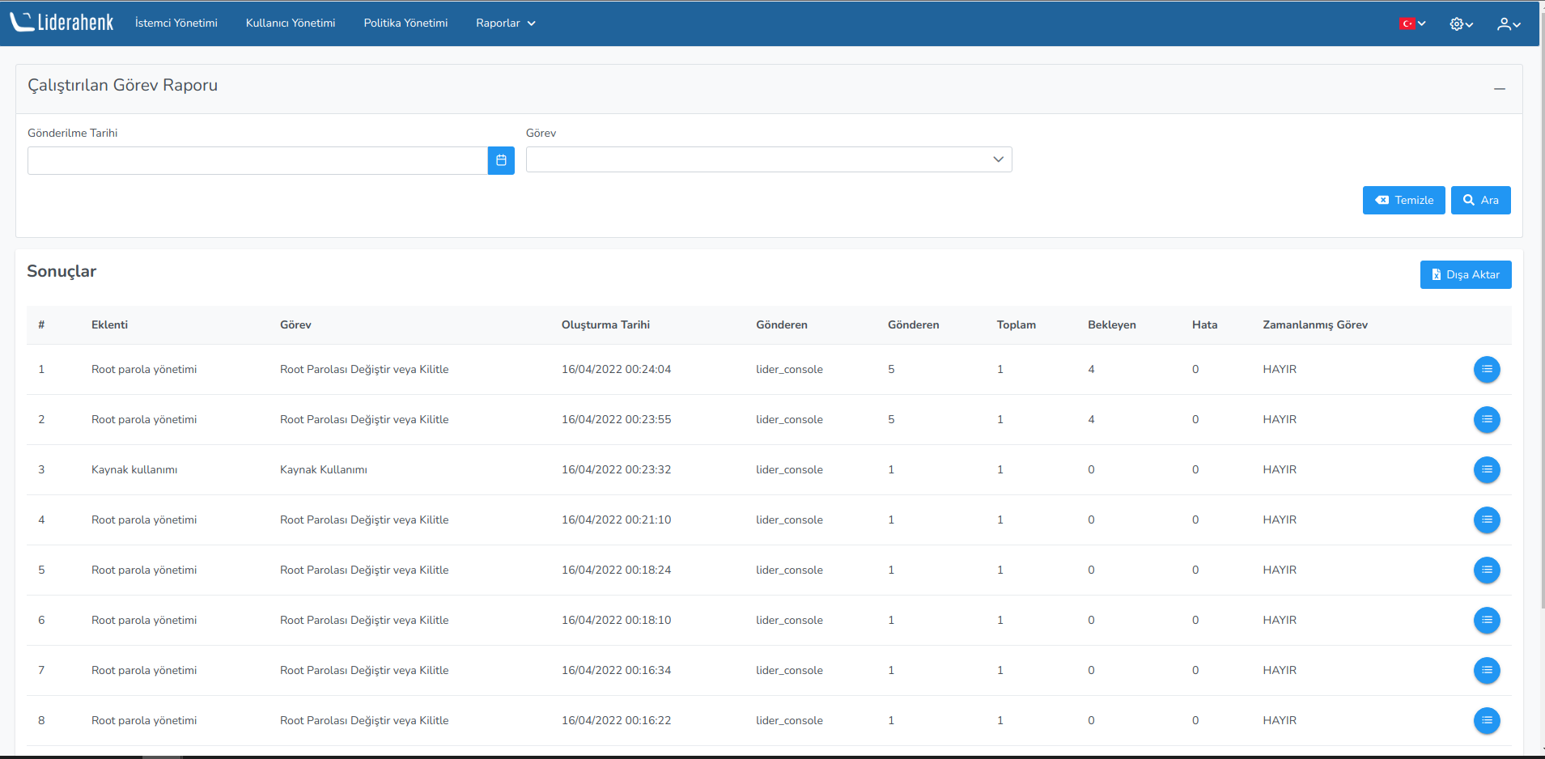Click the Oluşturma Tarihi column header
Viewport: 1545px width, 759px height.
click(x=605, y=324)
